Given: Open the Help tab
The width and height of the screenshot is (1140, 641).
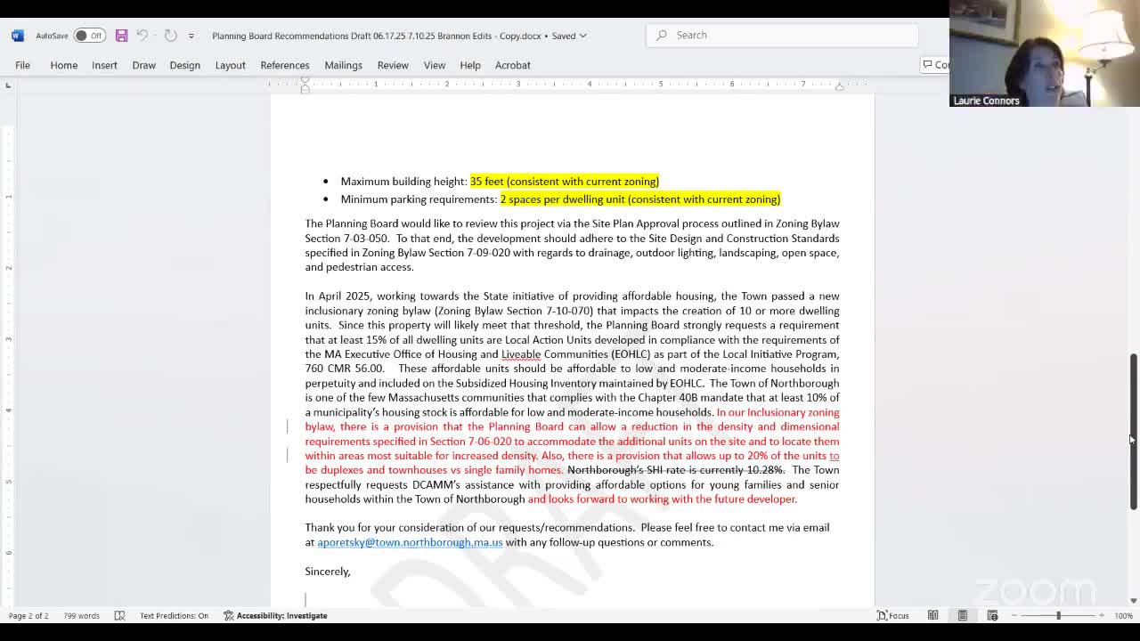Looking at the screenshot, I should pos(470,65).
